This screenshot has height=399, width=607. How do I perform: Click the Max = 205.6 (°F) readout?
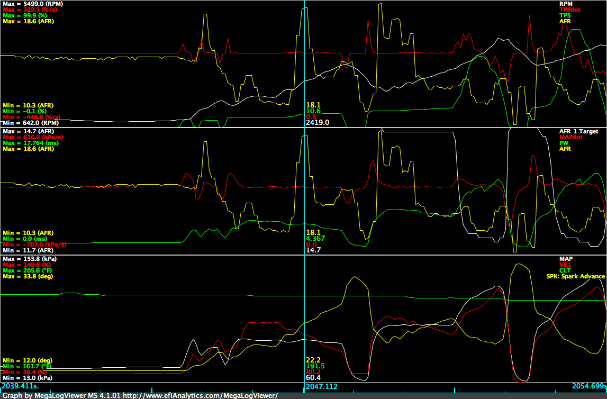pos(28,270)
